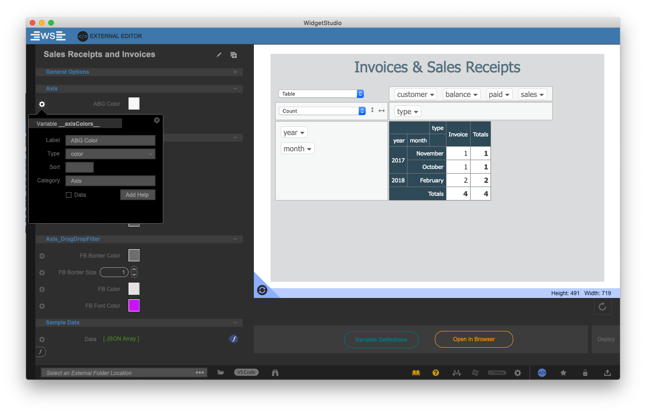Open the documentation book icon

click(416, 373)
